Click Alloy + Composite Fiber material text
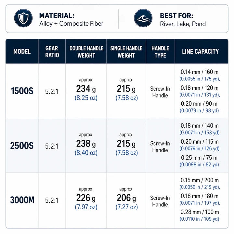Image resolution: width=234 pixels, height=234 pixels. click(71, 24)
